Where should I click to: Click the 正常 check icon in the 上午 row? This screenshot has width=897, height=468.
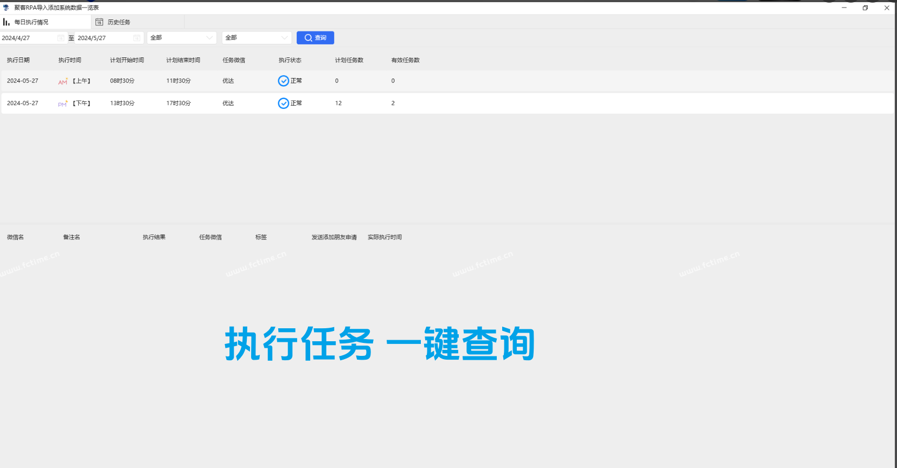[x=284, y=81]
